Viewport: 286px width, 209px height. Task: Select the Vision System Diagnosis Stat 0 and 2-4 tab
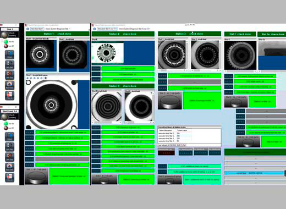coord(134,29)
